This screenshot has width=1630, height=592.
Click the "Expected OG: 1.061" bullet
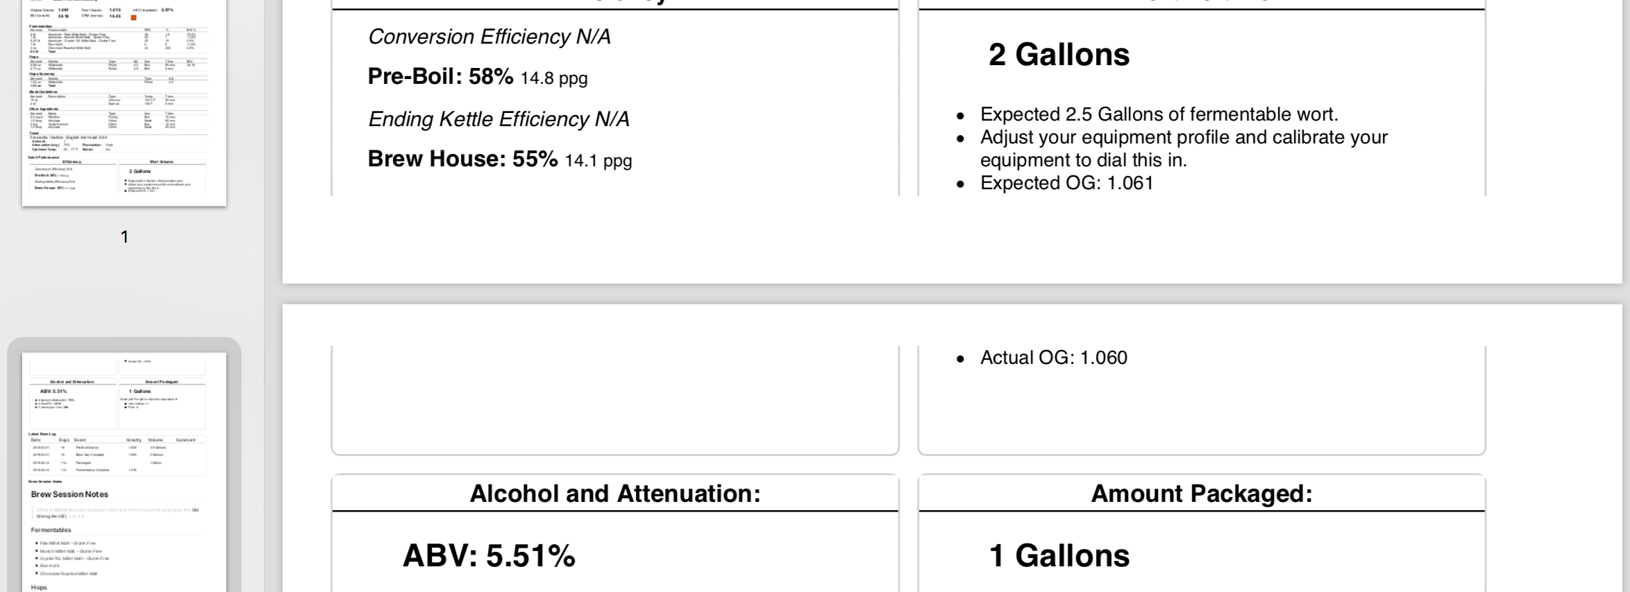(x=1066, y=183)
